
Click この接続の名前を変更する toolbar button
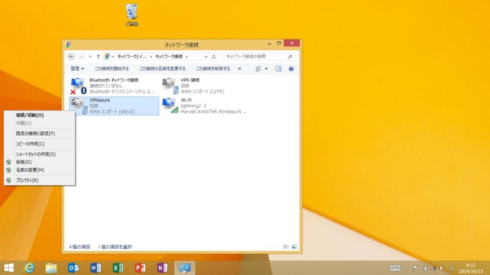click(162, 68)
